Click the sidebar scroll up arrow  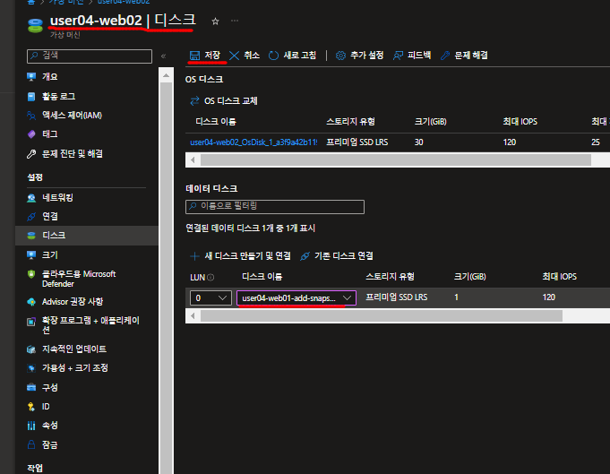click(x=166, y=75)
